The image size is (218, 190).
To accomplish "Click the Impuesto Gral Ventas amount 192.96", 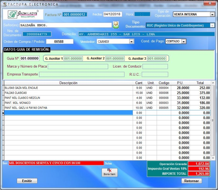I will pos(199,169).
